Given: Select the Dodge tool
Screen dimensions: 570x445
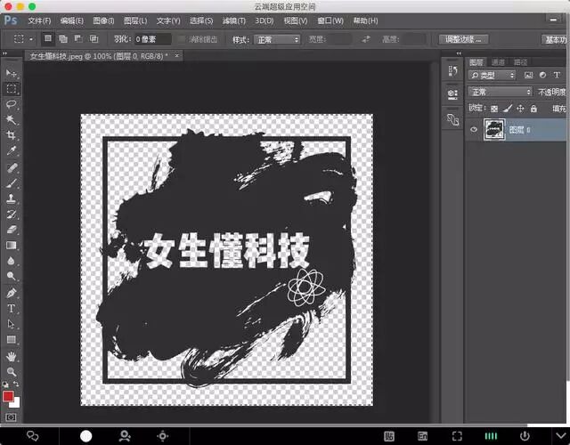Looking at the screenshot, I should (11, 276).
